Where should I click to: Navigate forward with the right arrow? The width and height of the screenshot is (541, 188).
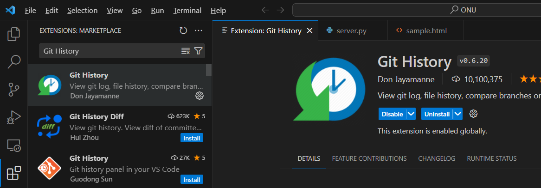281,10
